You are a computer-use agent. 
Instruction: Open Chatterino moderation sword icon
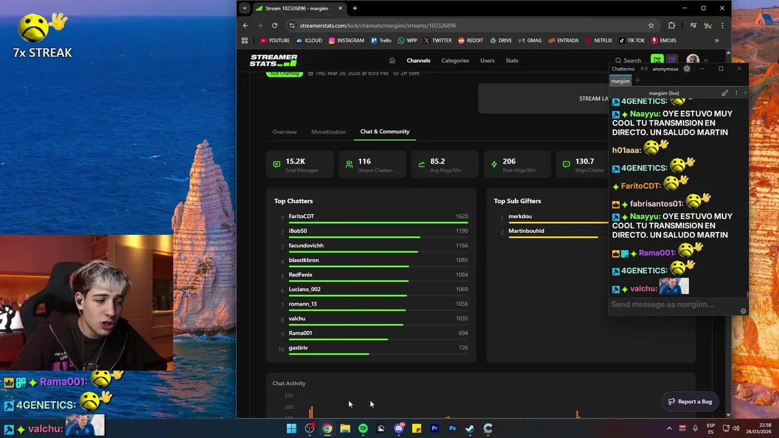725,93
